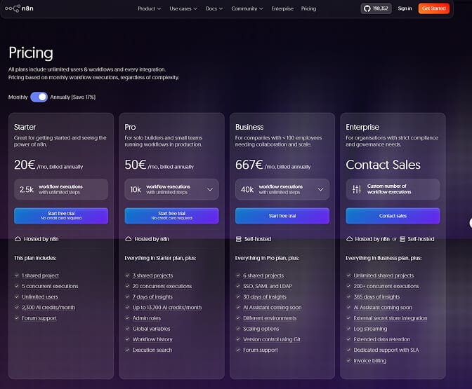Viewport: 472px width, 389px height.
Task: Click checkmark beside Version control using Git
Action: tap(238, 339)
